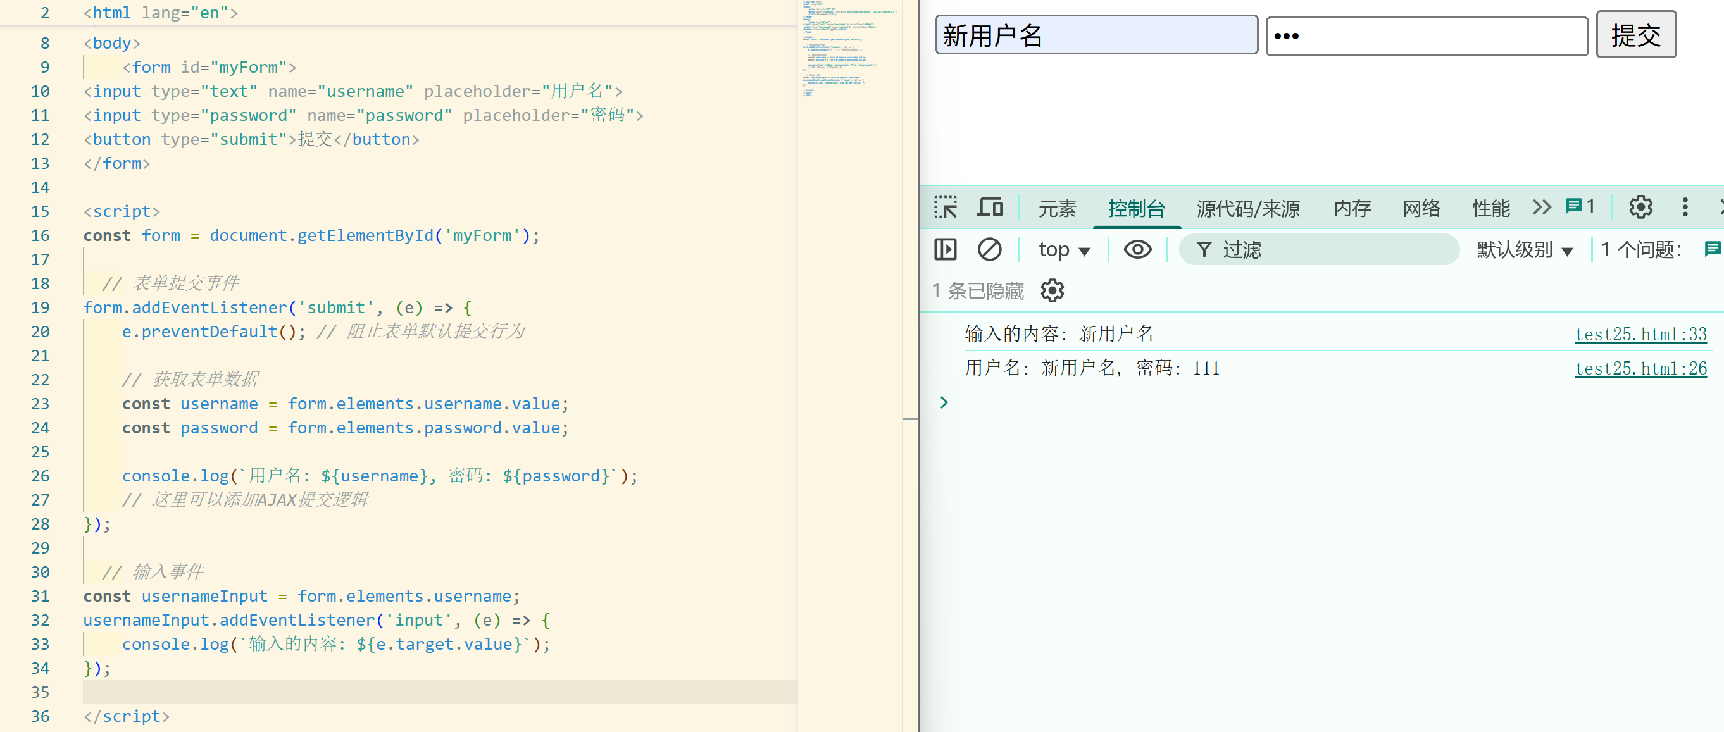
Task: Open DevTools settings gear in tab bar
Action: click(x=1640, y=208)
